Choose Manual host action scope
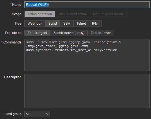The height and width of the screenshot is (119, 151). pyautogui.click(x=72, y=14)
